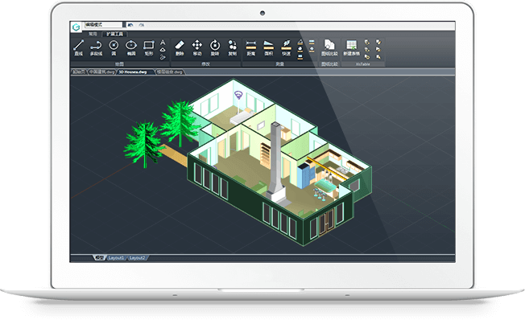Viewport: 525px width, 320px height.
Task: Launch the Drawing Compare (图纸比较) tool
Action: (329, 47)
